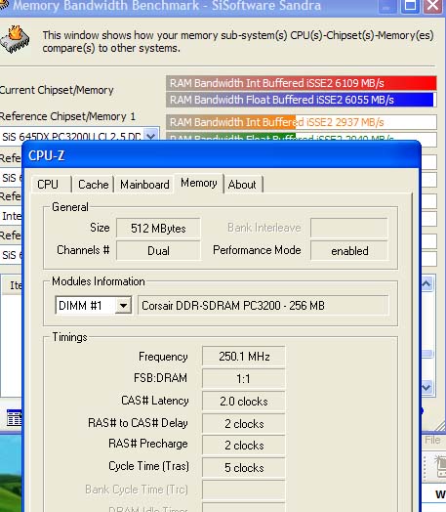
Task: Click the Performance Mode enabled value
Action: point(349,250)
